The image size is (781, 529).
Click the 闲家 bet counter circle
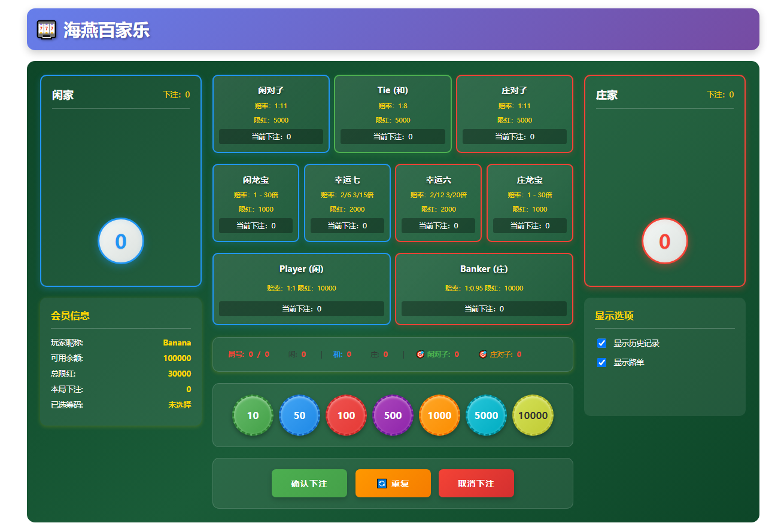point(120,240)
